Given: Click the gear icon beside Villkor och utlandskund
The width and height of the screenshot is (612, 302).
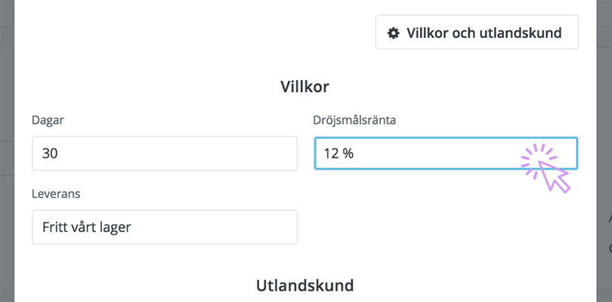Looking at the screenshot, I should pos(394,33).
